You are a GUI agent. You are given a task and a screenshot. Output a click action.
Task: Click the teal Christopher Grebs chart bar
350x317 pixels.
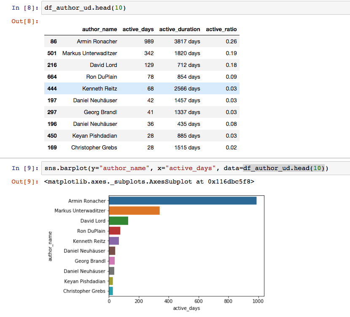pos(111,291)
